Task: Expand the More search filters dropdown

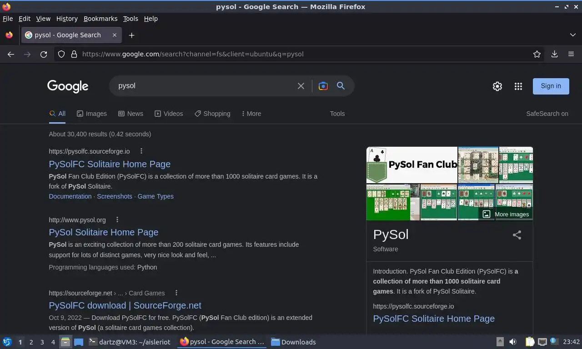Action: pos(251,114)
